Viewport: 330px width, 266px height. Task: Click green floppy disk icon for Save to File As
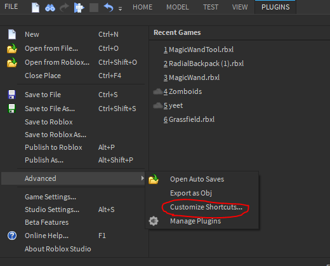tap(11, 109)
